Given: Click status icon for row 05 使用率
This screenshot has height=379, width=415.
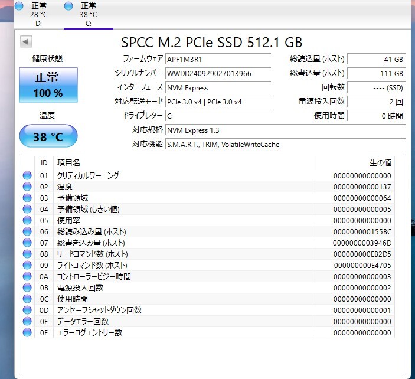Looking at the screenshot, I should point(27,220).
